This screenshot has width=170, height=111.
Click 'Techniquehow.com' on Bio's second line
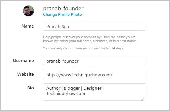65,94
